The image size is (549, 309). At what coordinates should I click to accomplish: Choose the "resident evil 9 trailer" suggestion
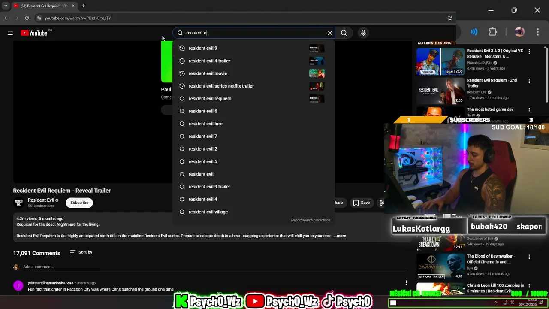click(253, 187)
